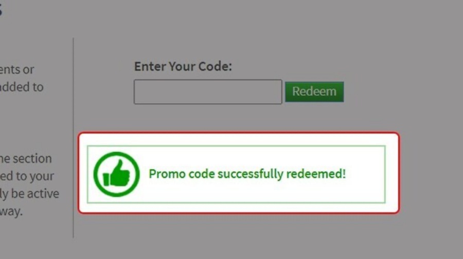Click the word "redeemed!" in the success banner
The height and width of the screenshot is (259, 463).
316,174
